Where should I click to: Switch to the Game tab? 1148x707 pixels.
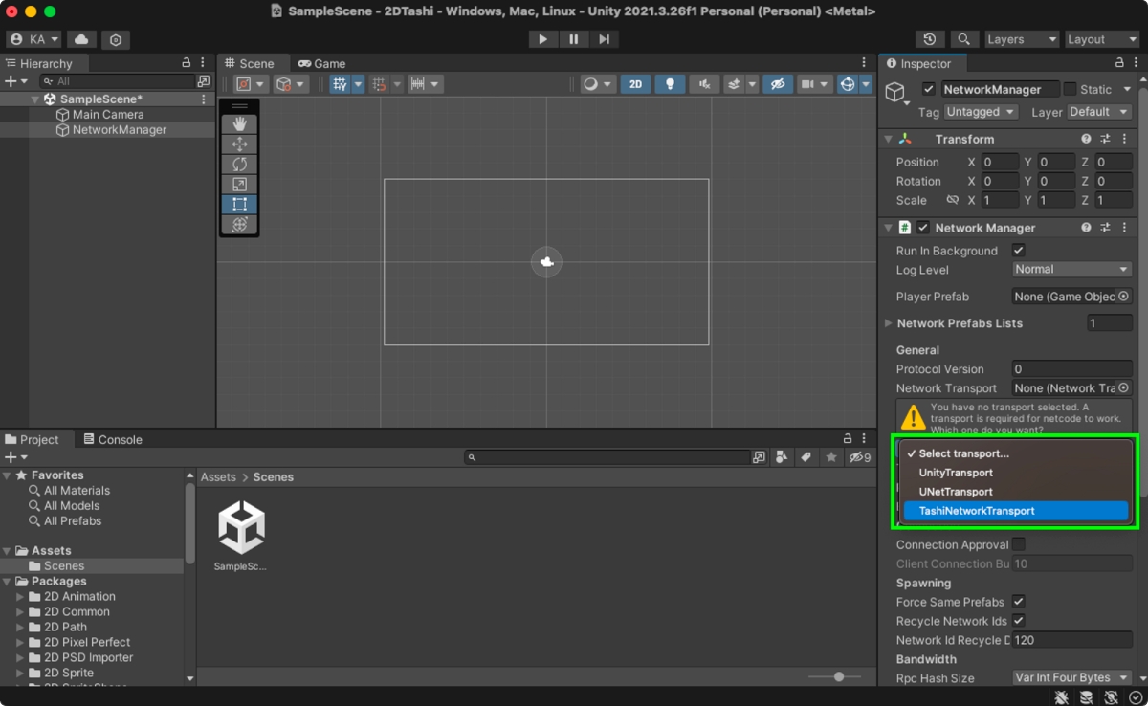[x=321, y=63]
